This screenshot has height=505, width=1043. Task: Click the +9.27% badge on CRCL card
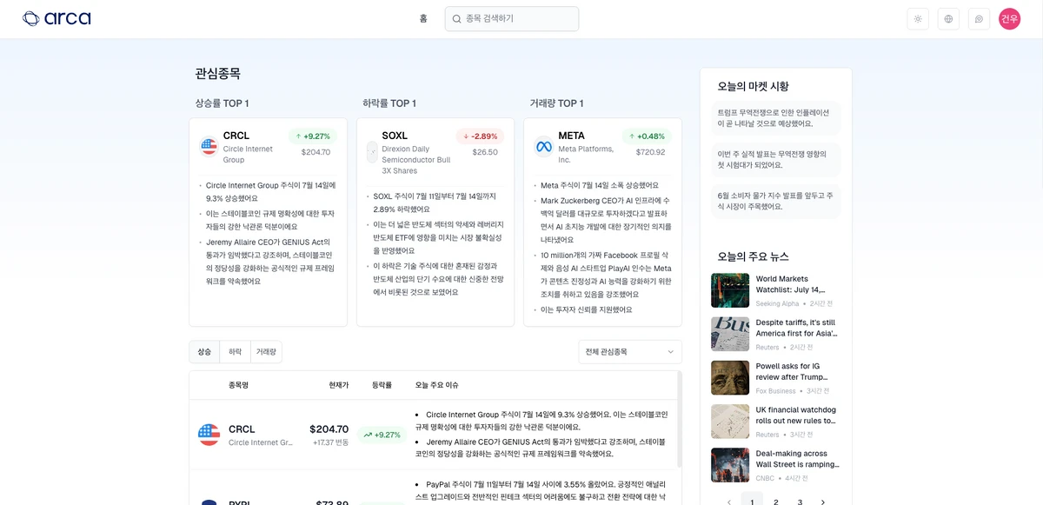coord(312,136)
